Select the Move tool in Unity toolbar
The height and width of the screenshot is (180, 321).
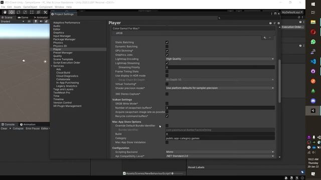click(12, 12)
